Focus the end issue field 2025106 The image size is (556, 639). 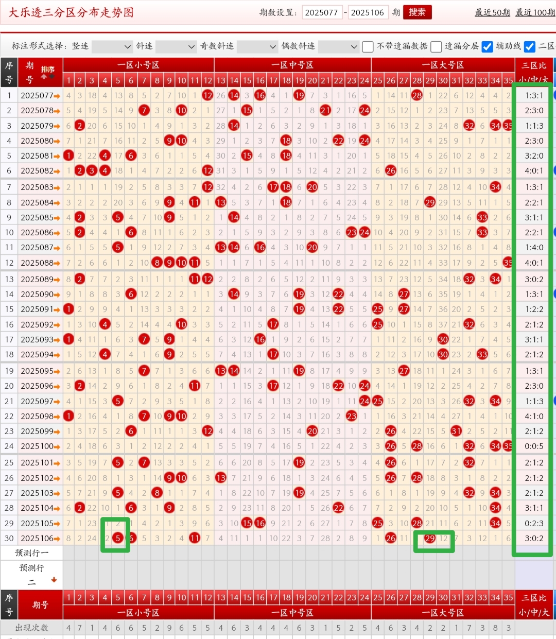click(368, 12)
